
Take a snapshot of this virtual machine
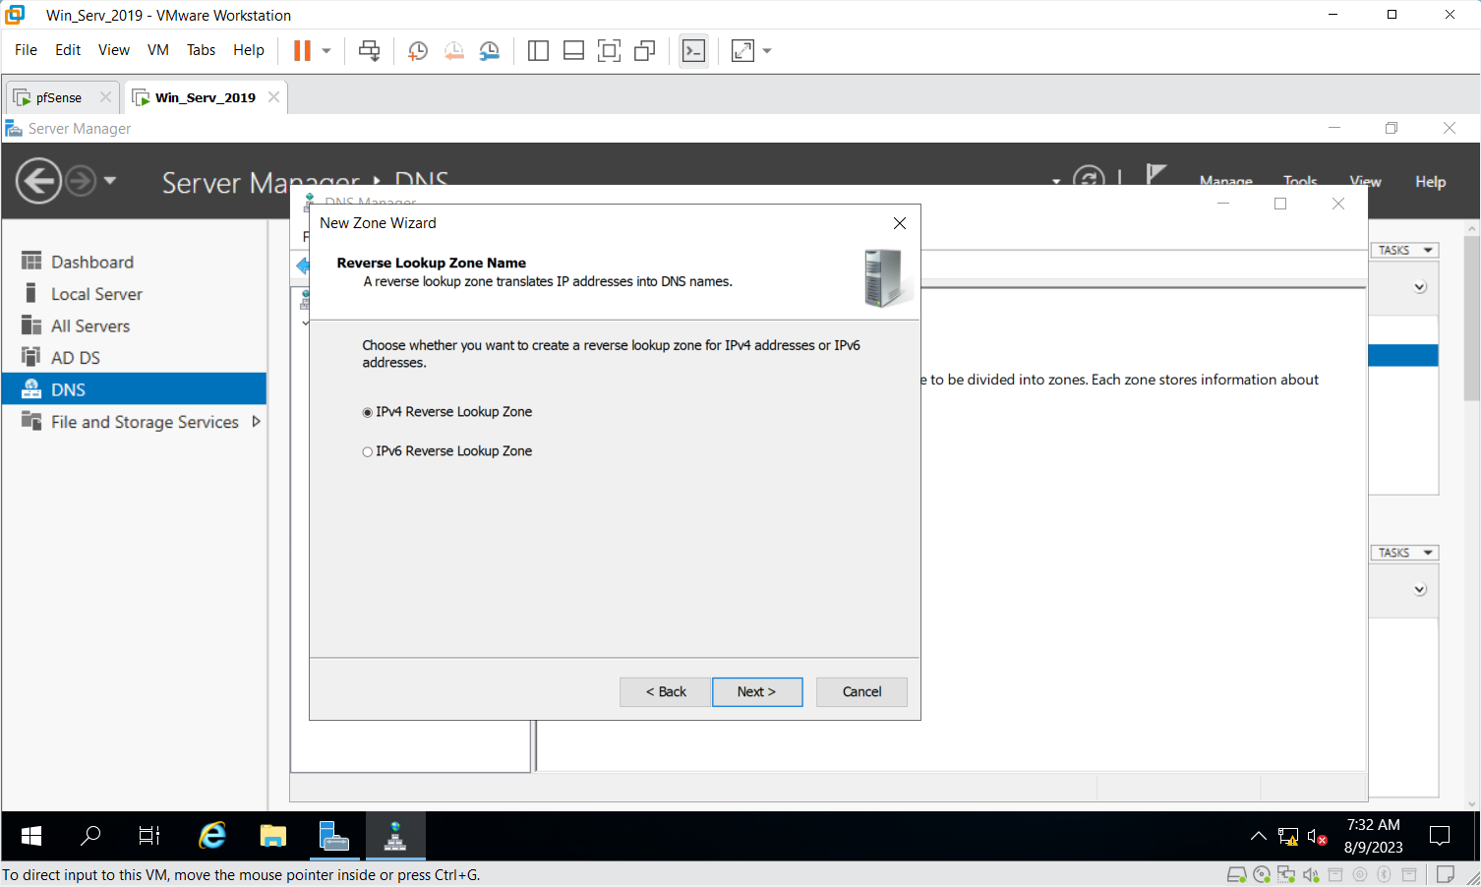point(418,51)
